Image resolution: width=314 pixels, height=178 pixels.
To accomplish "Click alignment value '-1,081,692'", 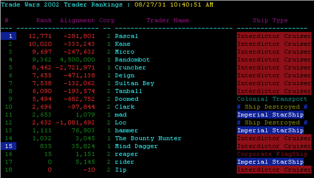I will [x=75, y=122].
